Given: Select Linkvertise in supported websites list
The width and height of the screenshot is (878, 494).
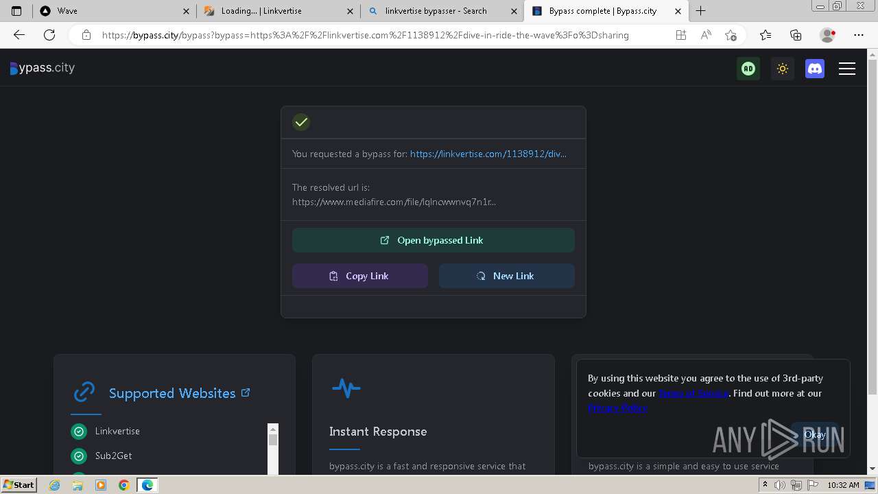Looking at the screenshot, I should coord(117,431).
